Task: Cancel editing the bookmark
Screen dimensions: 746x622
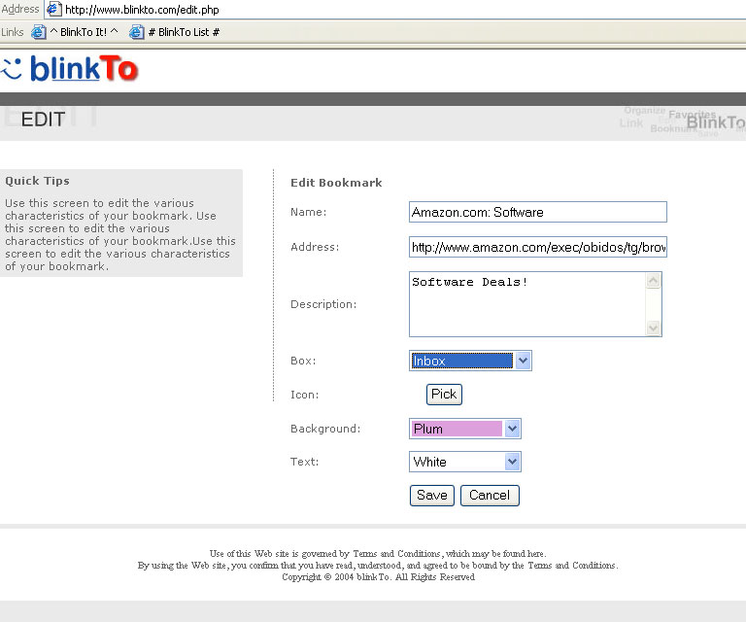Action: (x=490, y=495)
